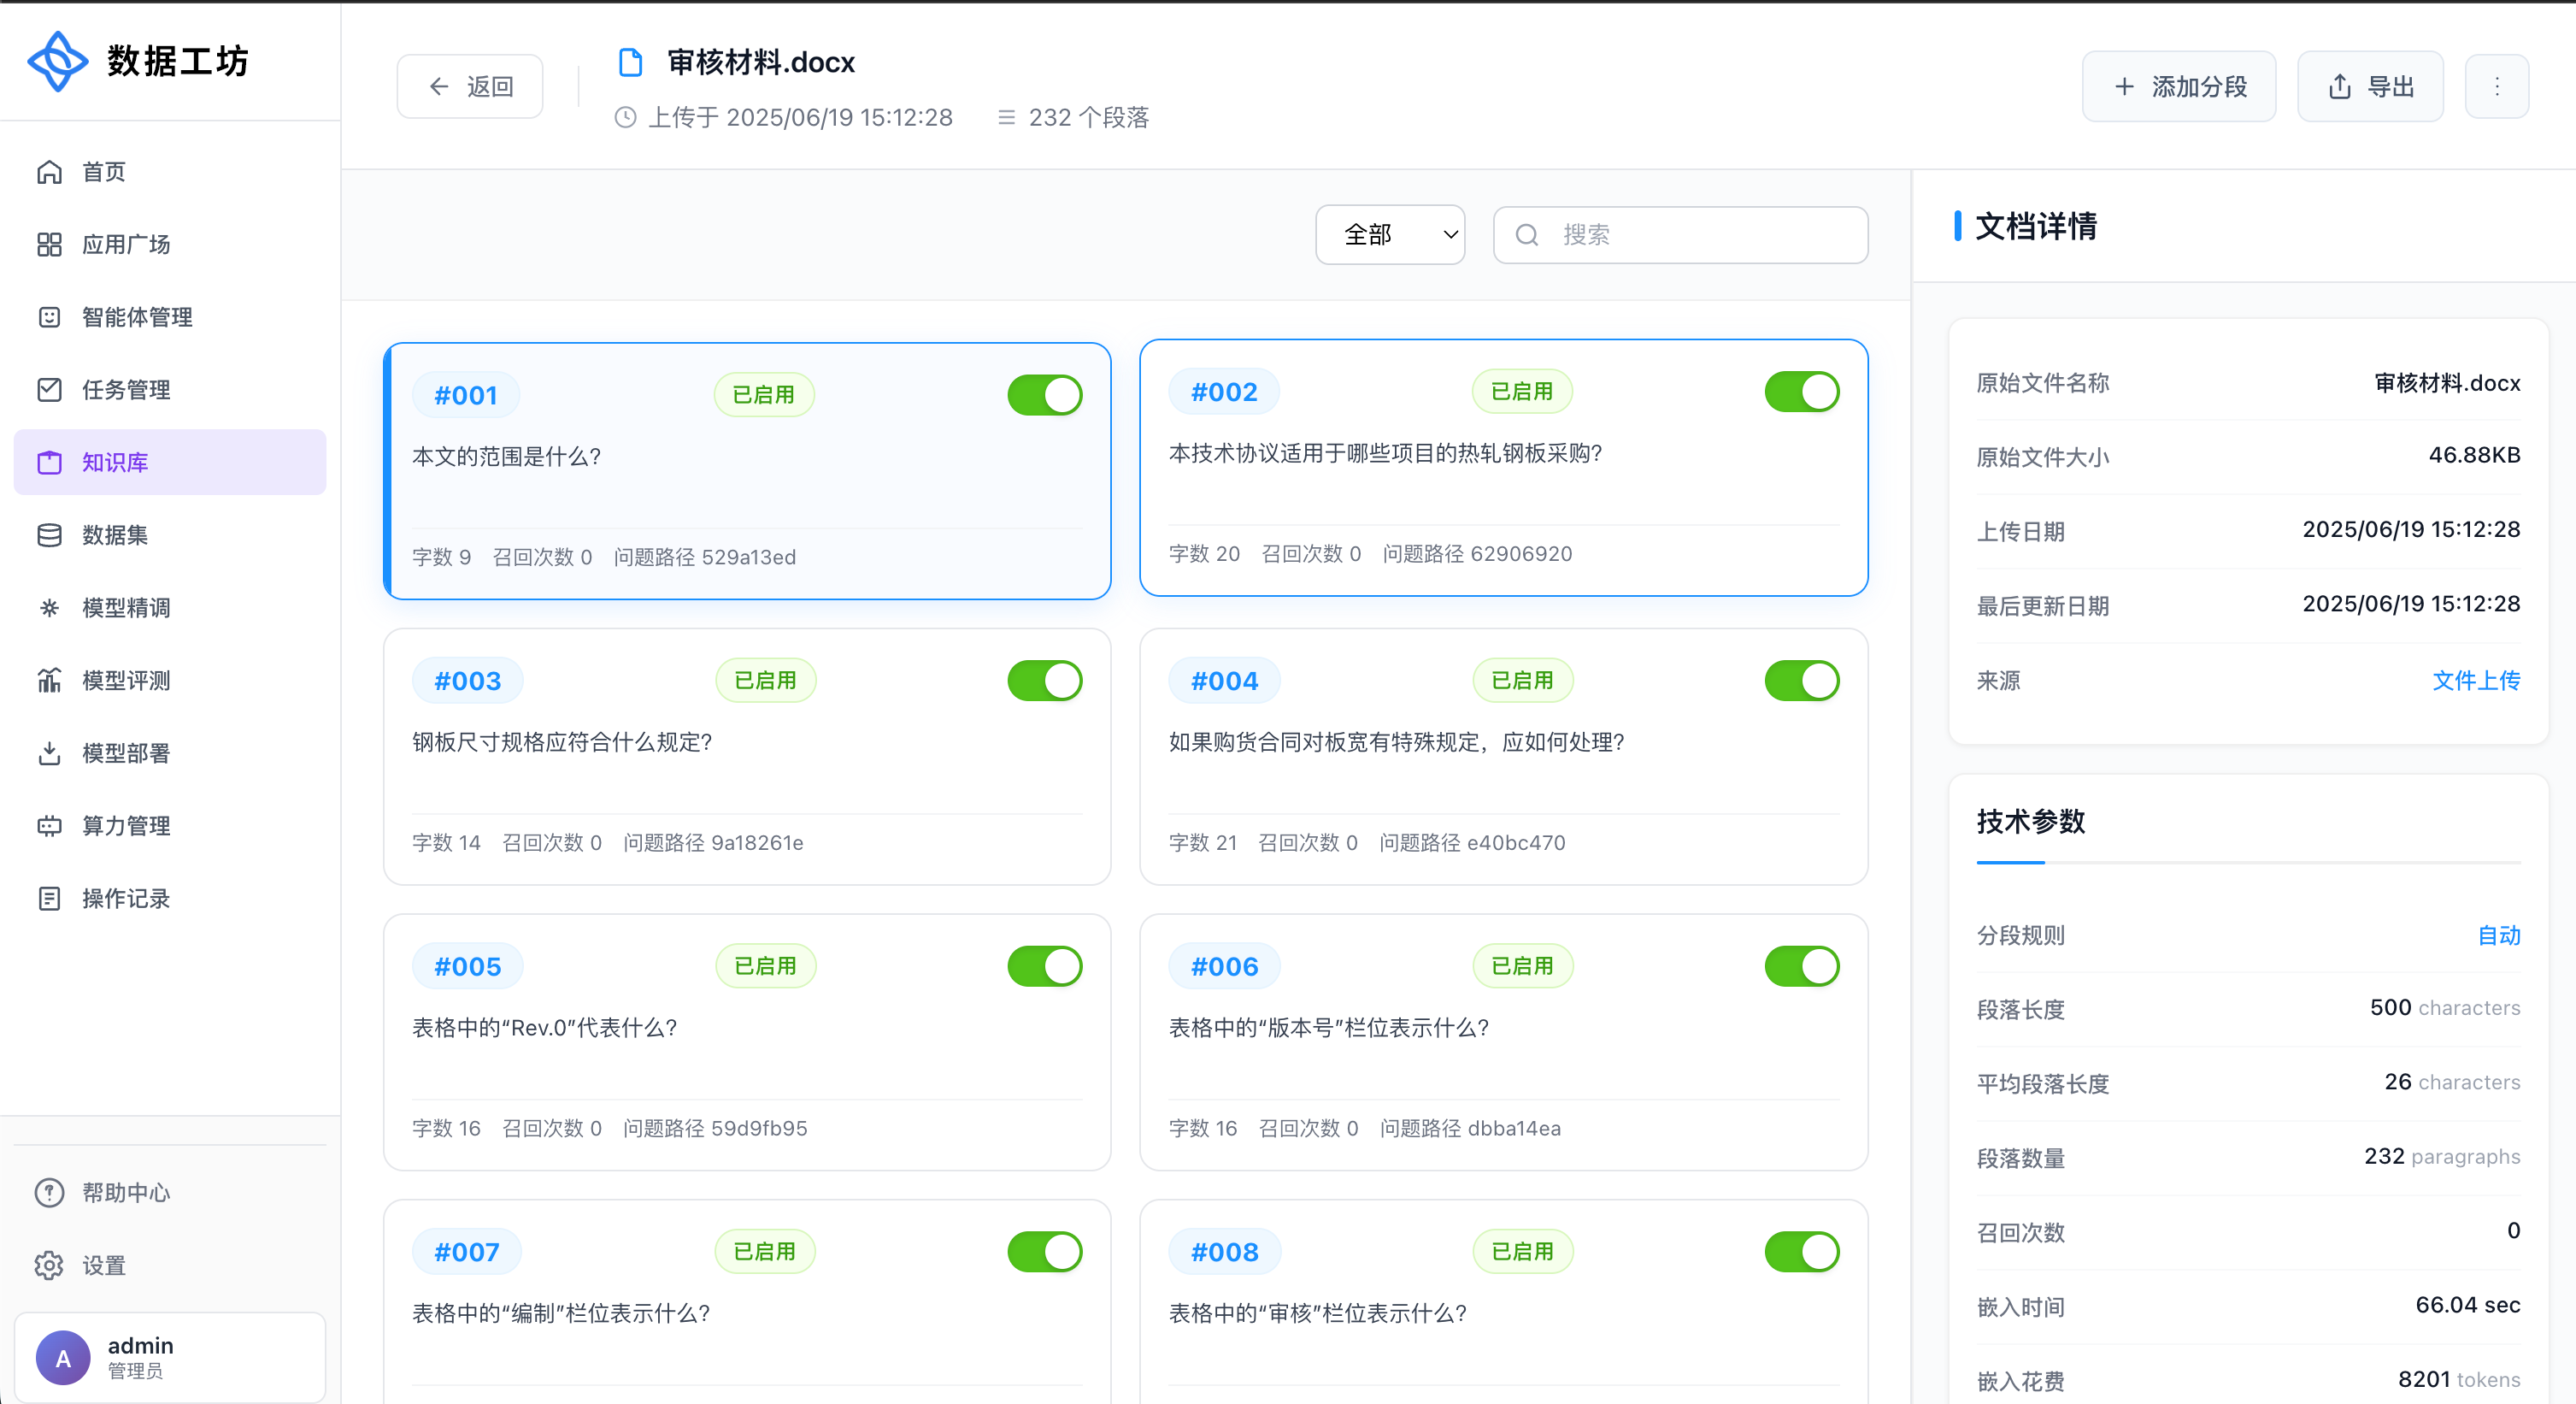Disable segment #001 toggle switch

[1044, 395]
